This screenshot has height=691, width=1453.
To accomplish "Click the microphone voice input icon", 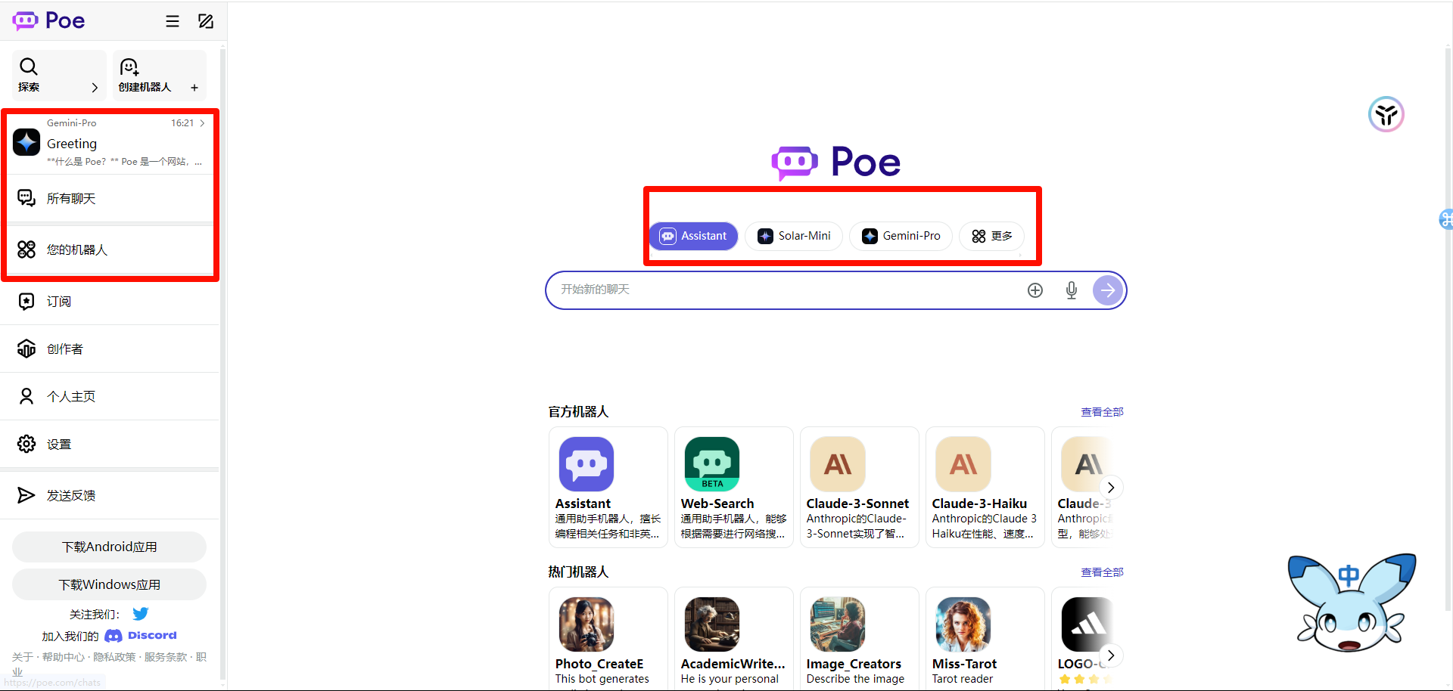I will pyautogui.click(x=1071, y=290).
